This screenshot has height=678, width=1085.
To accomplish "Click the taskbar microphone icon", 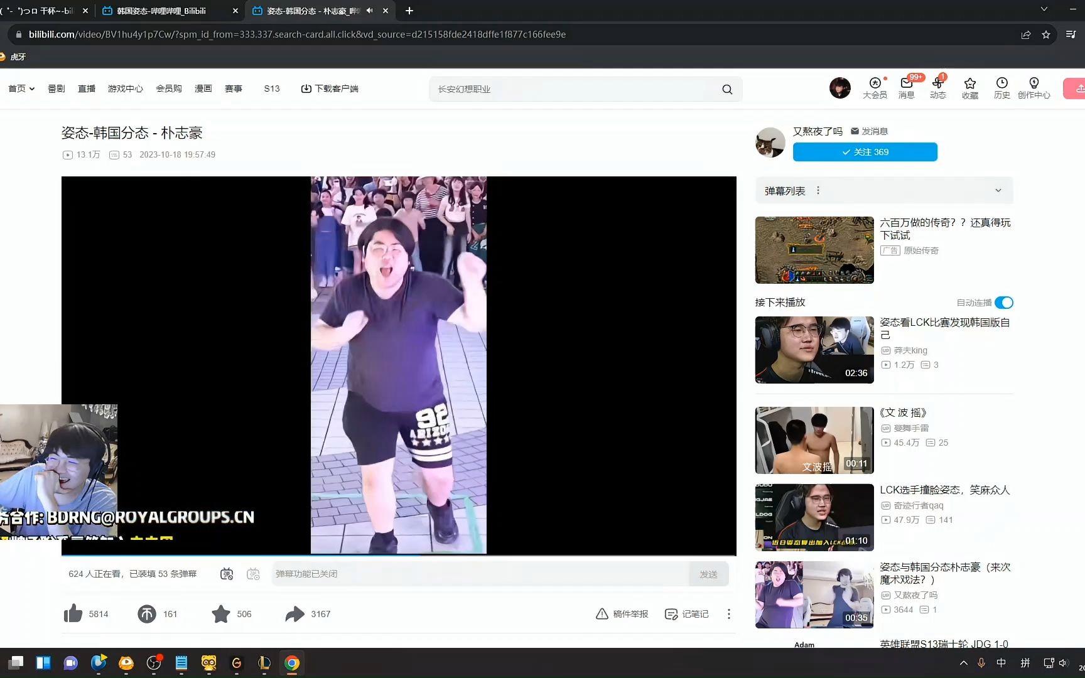I will tap(981, 663).
